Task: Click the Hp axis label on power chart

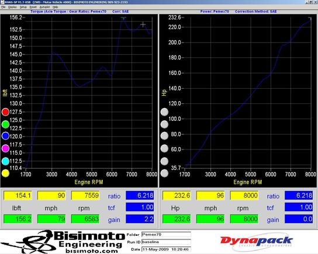Action: (x=164, y=93)
